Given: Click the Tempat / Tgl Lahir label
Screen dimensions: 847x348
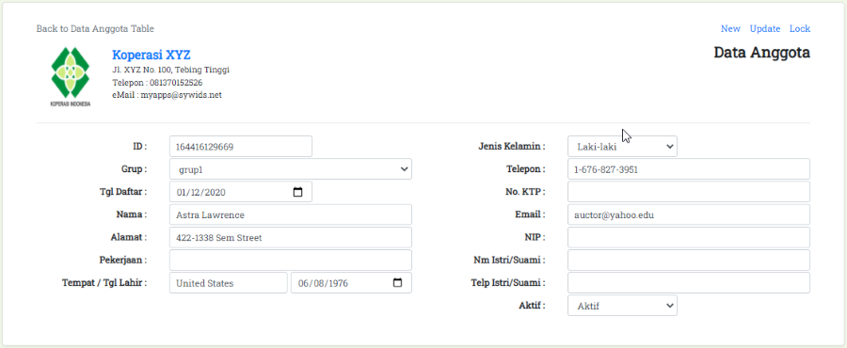Looking at the screenshot, I should (104, 283).
